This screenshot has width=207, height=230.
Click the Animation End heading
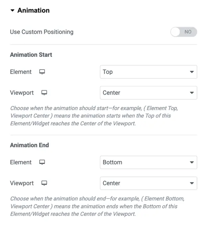click(x=29, y=145)
